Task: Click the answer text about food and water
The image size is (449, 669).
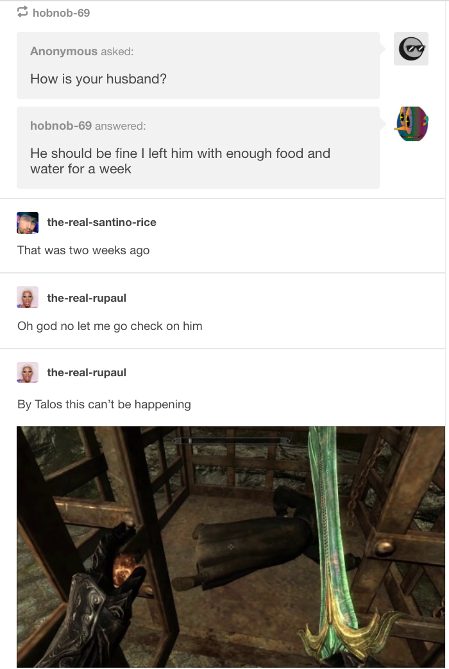Action: 180,161
